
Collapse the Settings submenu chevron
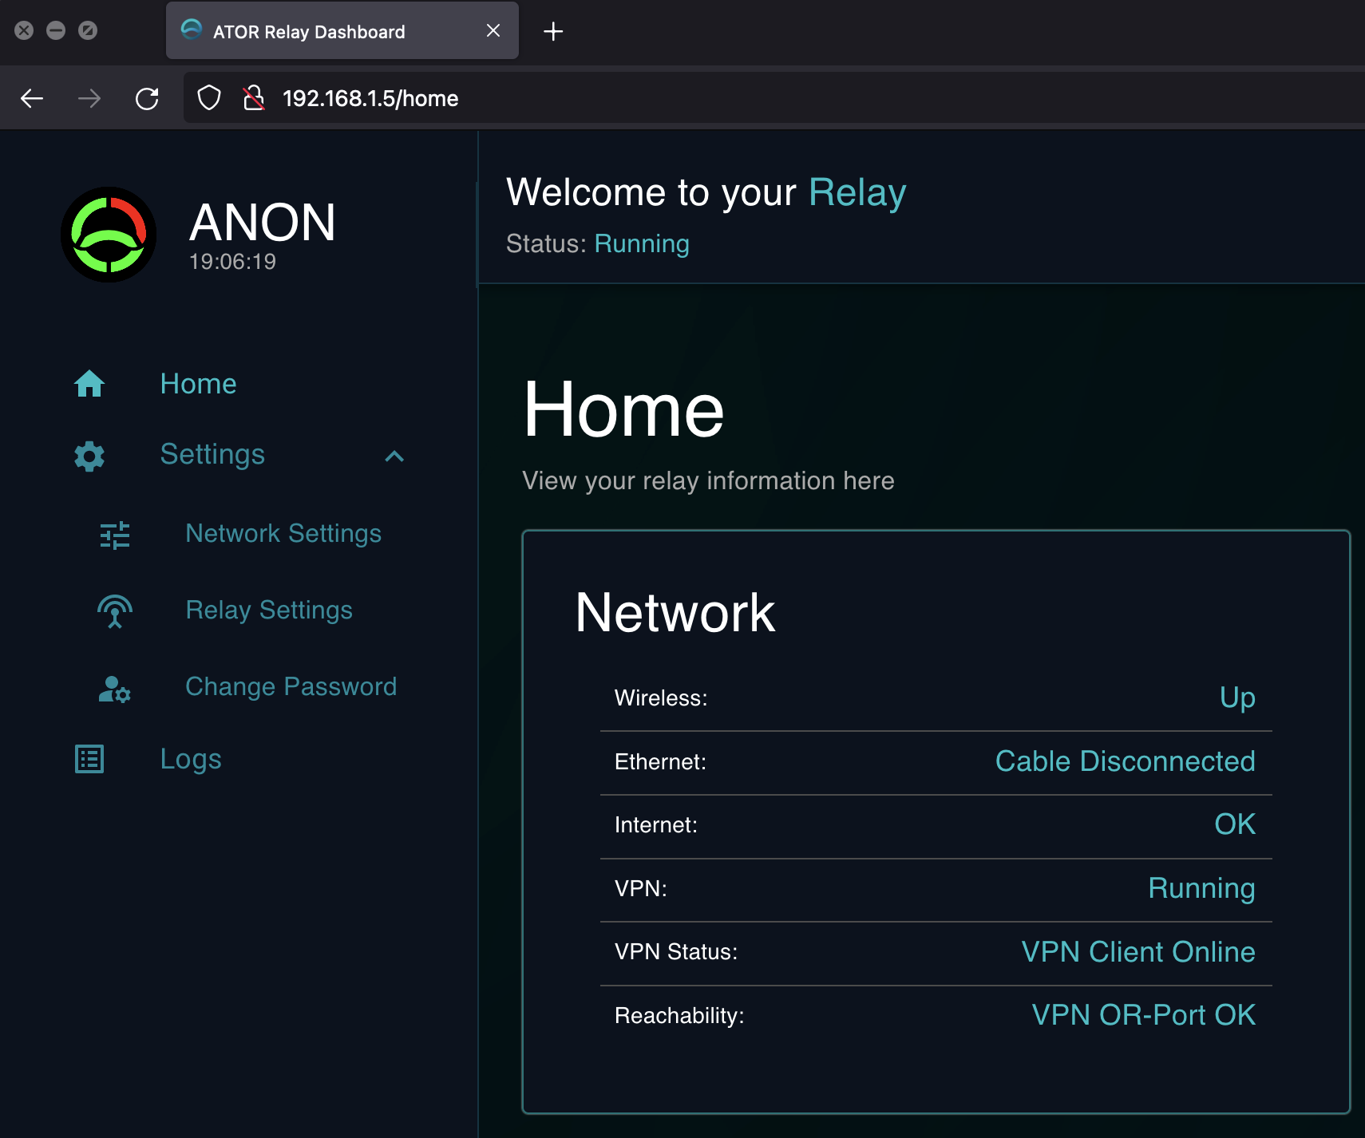pyautogui.click(x=394, y=456)
